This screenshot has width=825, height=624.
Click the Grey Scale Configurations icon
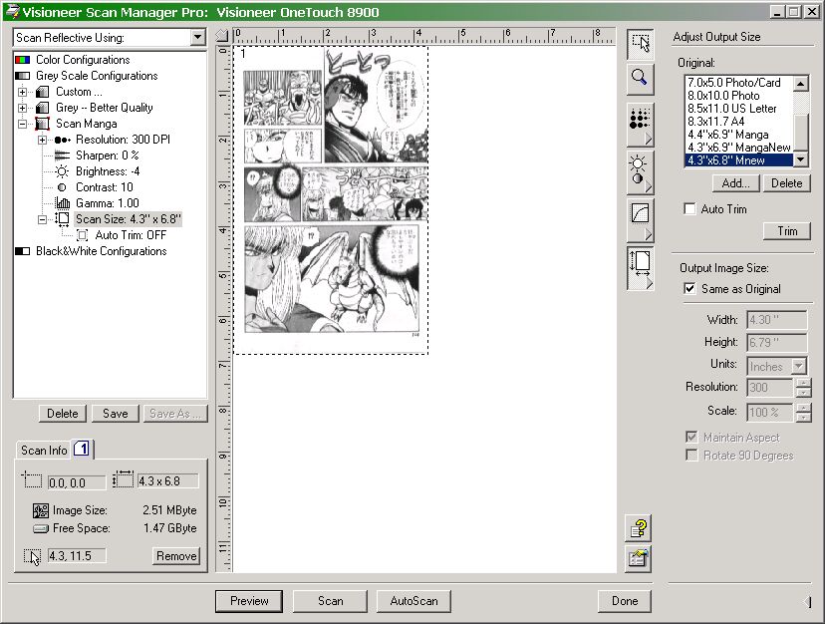pos(23,76)
